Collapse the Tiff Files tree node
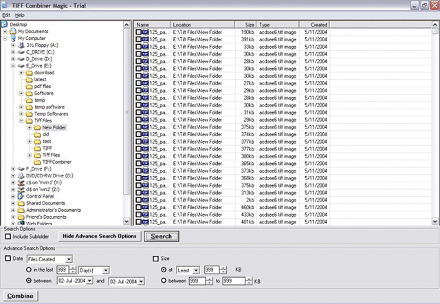The width and height of the screenshot is (440, 304). [x=21, y=120]
